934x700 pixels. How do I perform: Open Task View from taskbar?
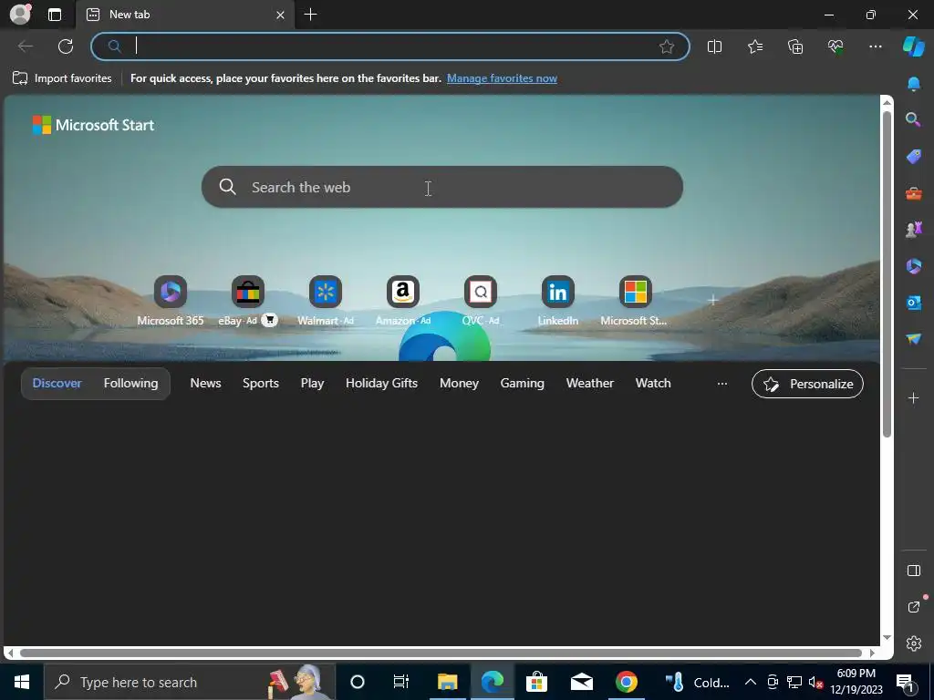(x=401, y=682)
